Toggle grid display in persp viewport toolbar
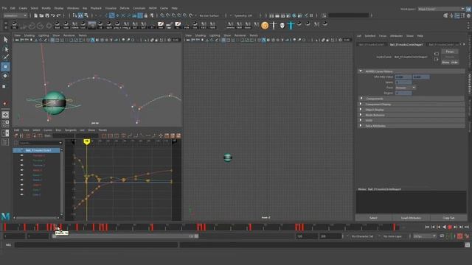Screen dimensions: 472x265 tap(52, 40)
